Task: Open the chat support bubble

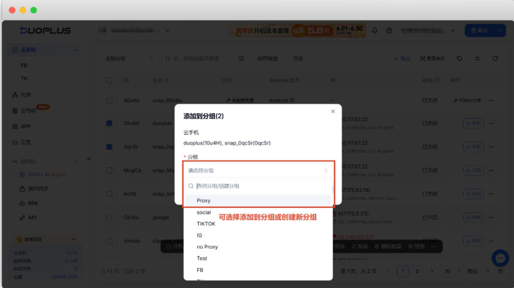Action: coord(500,258)
